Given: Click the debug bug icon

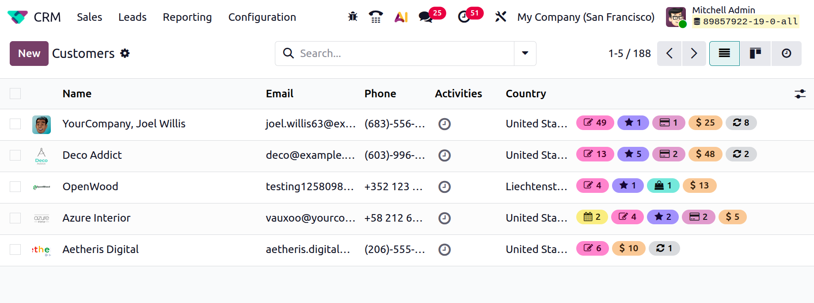Looking at the screenshot, I should click(353, 17).
